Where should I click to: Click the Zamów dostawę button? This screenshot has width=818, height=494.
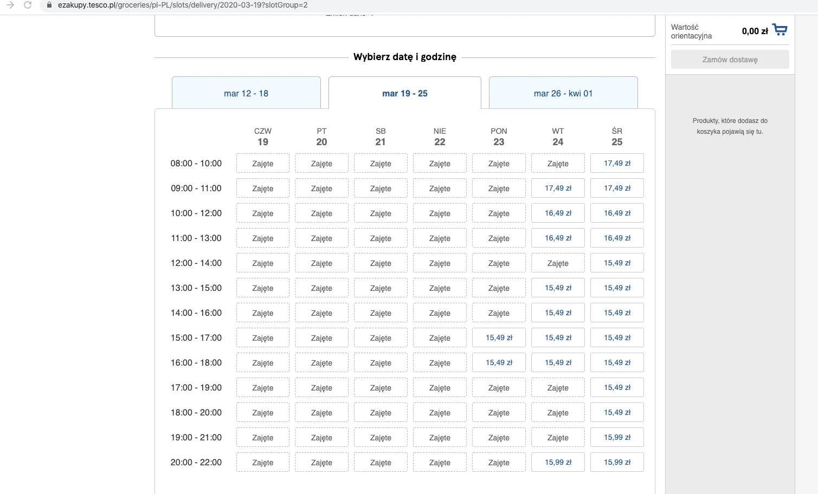pyautogui.click(x=730, y=60)
